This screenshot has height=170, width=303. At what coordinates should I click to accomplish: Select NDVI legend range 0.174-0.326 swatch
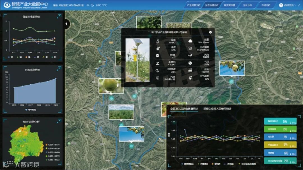pos(47,148)
